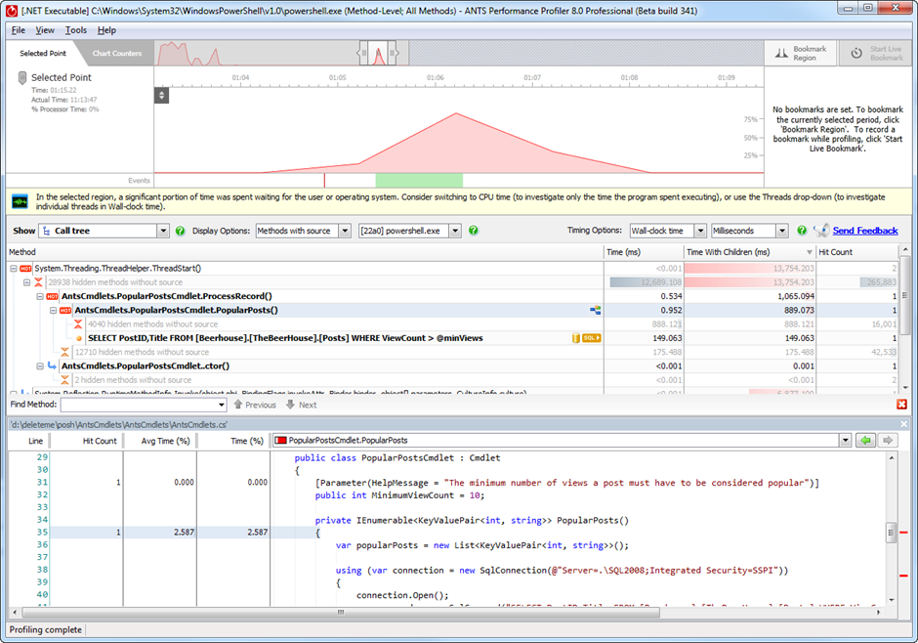This screenshot has width=918, height=643.
Task: Click the green event region on timeline
Action: click(x=419, y=179)
